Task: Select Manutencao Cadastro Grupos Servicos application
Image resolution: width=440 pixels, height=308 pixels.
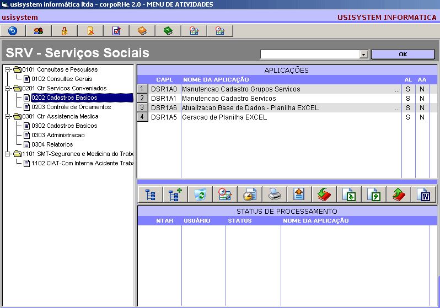Action: click(241, 89)
